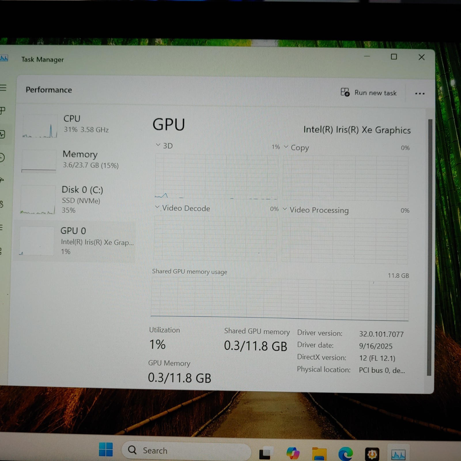Open the three-dot more options menu
Image resolution: width=461 pixels, height=461 pixels.
[420, 94]
